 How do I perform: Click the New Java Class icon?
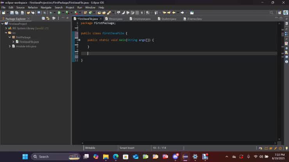90,13
